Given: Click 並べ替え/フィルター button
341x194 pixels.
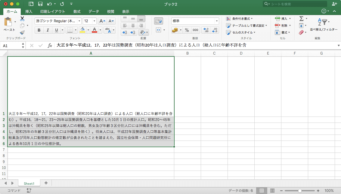Looking at the screenshot, I should 324,25.
